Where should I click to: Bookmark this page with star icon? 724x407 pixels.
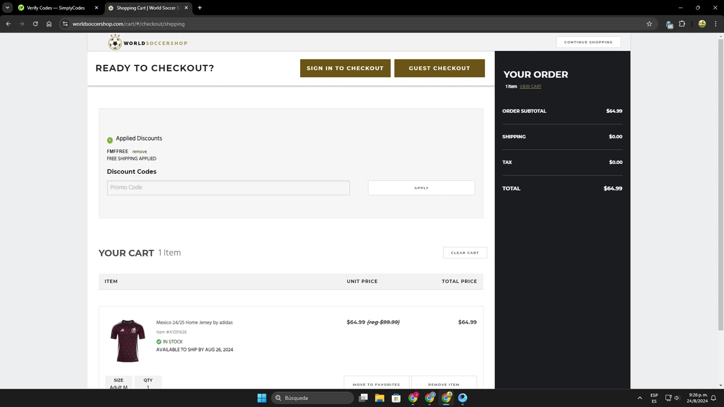649,24
